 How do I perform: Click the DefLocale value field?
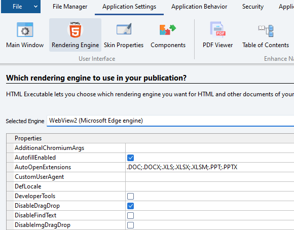pos(210,186)
